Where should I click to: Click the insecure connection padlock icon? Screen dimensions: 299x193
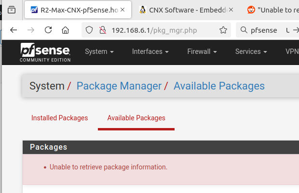click(103, 30)
